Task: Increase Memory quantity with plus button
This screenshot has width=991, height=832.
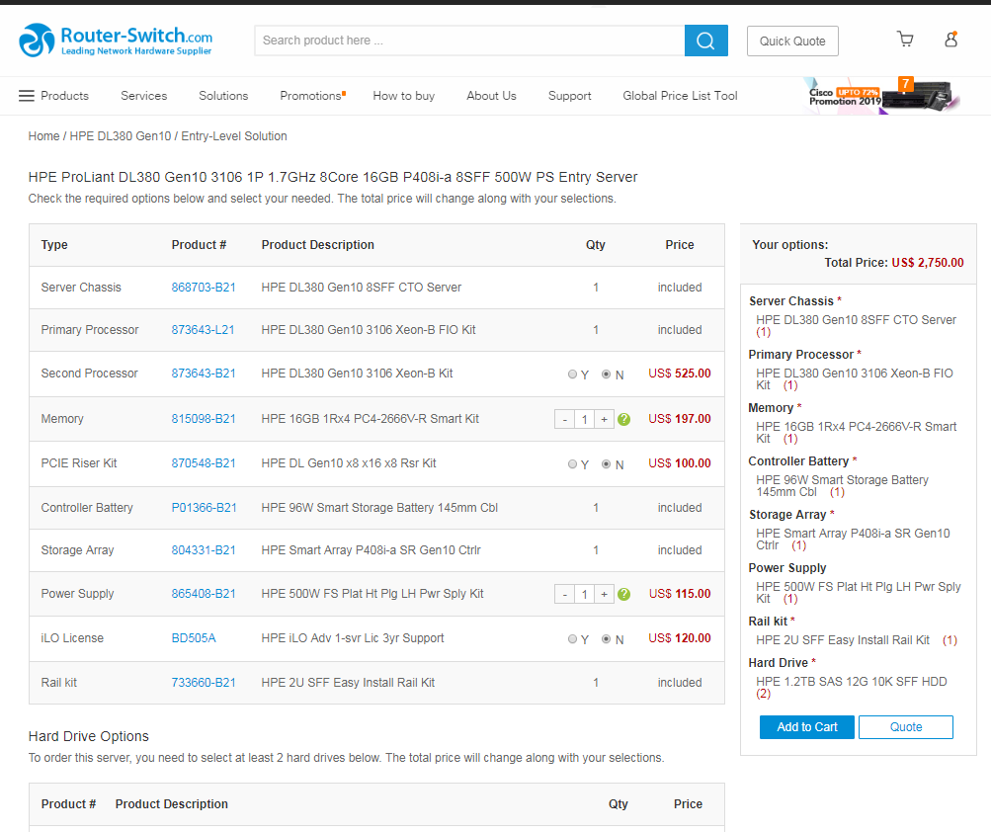Action: tap(605, 419)
